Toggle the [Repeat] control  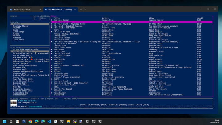point(123,105)
